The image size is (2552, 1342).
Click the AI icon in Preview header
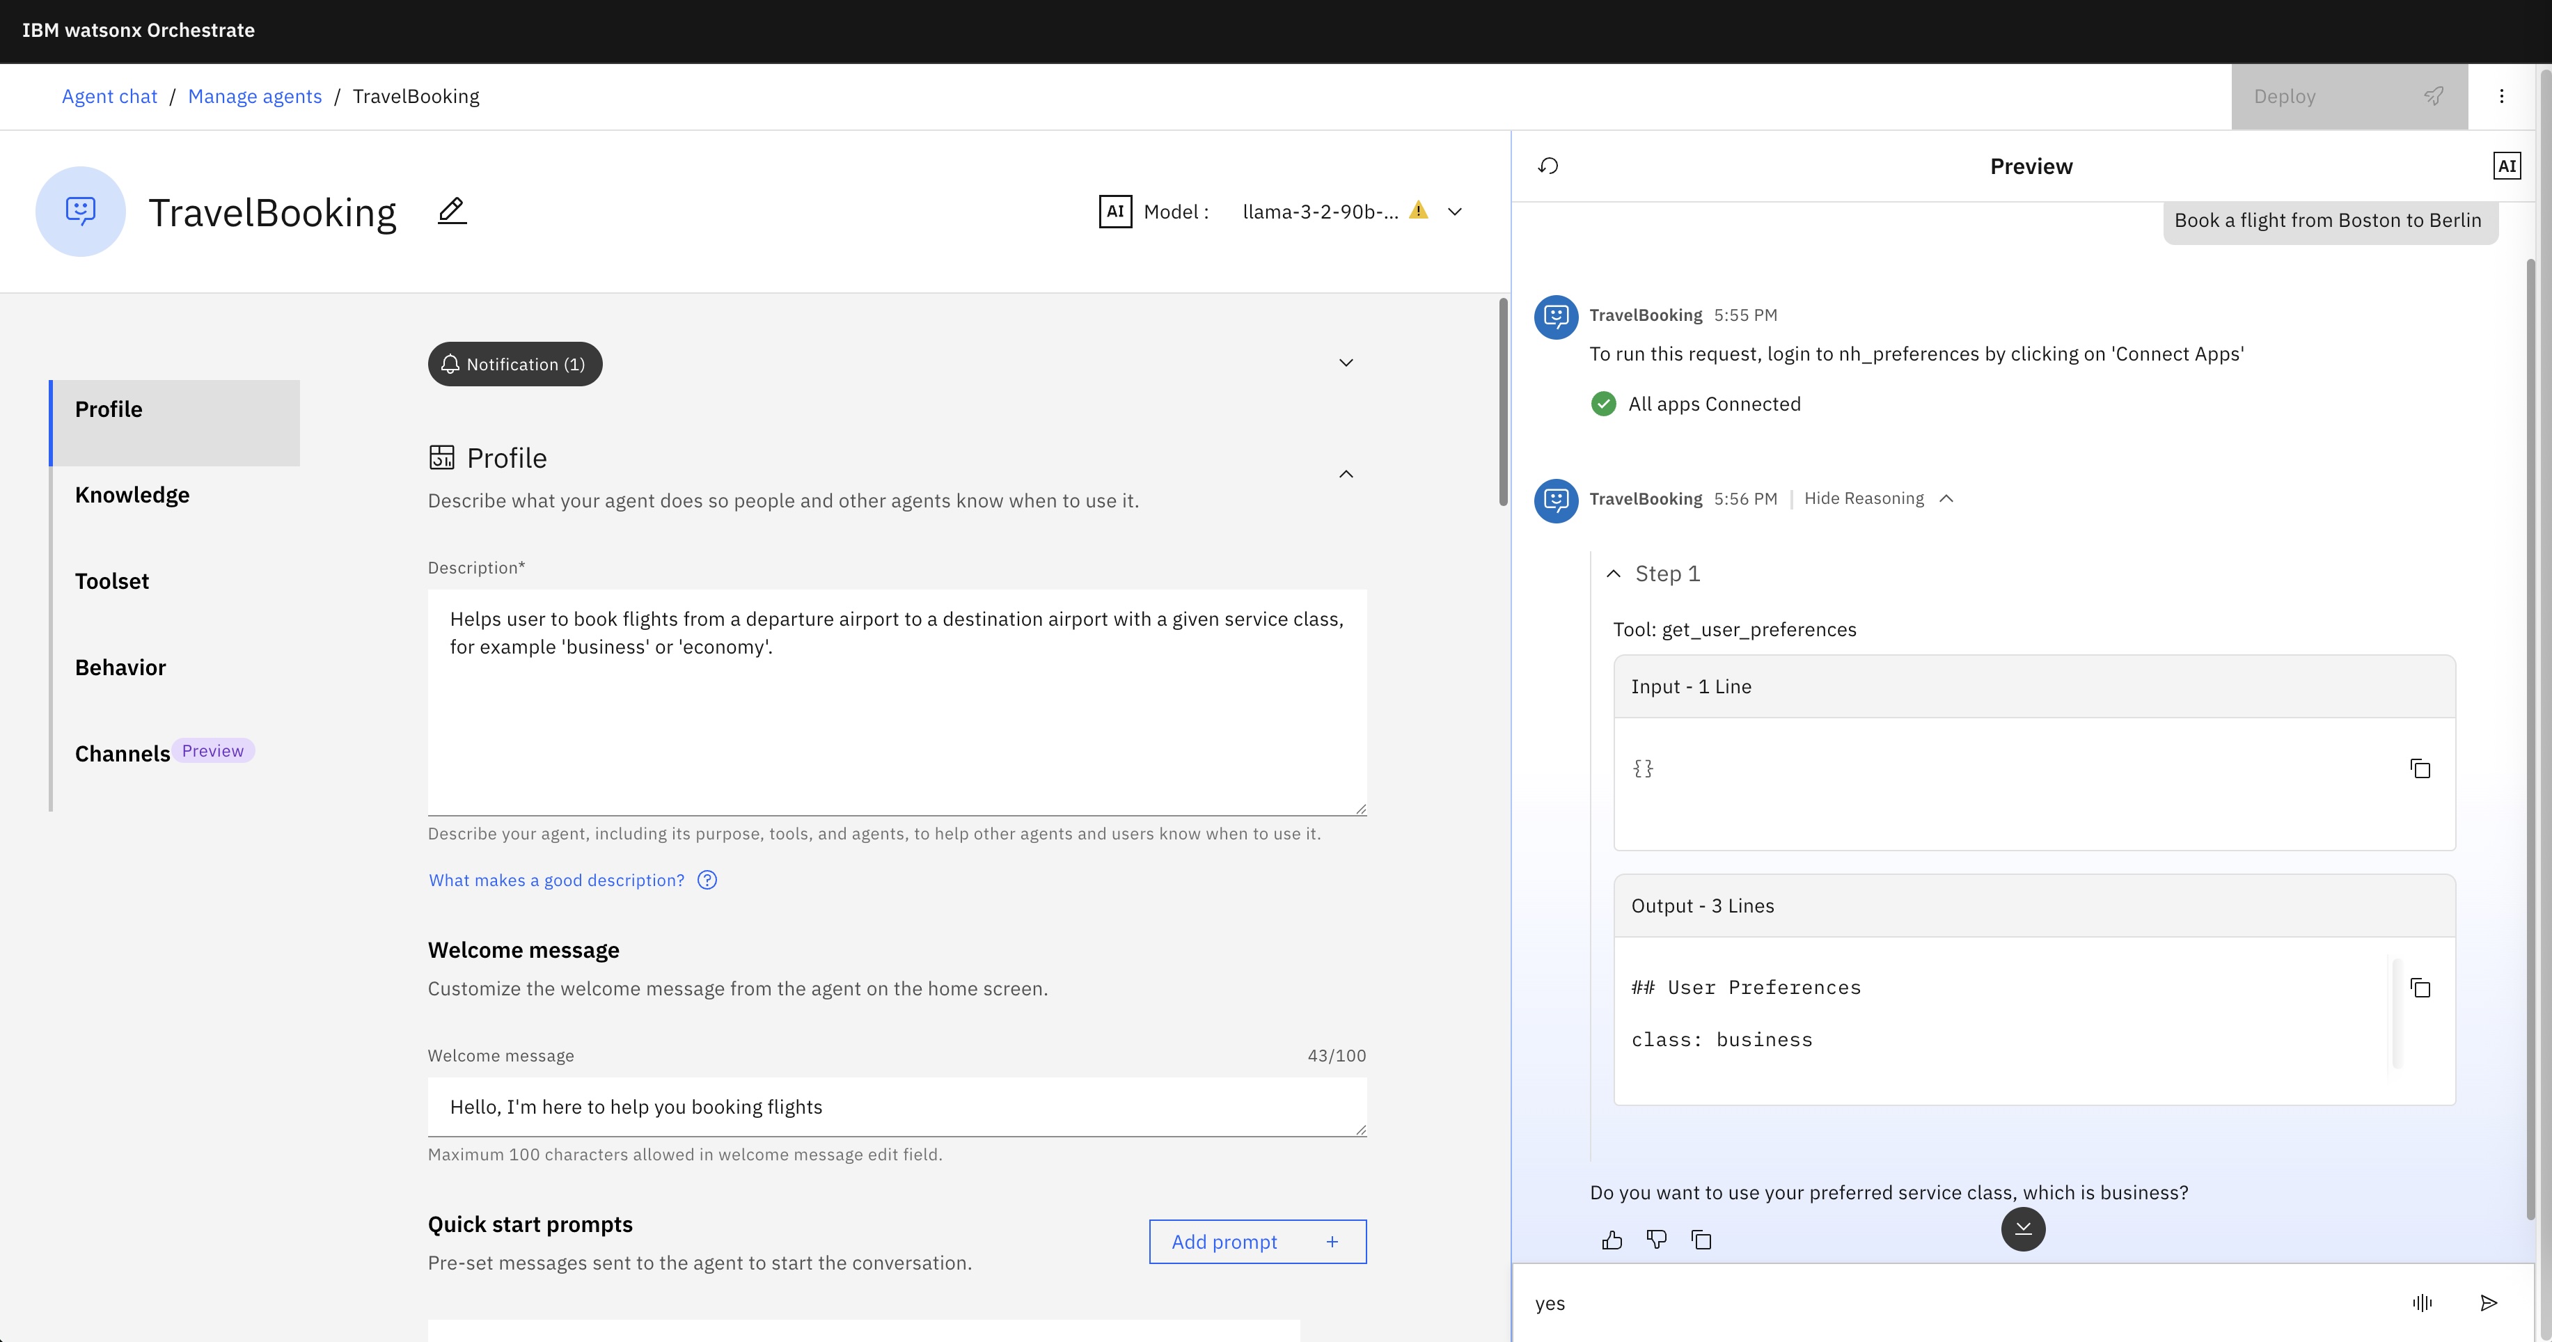(x=2505, y=166)
